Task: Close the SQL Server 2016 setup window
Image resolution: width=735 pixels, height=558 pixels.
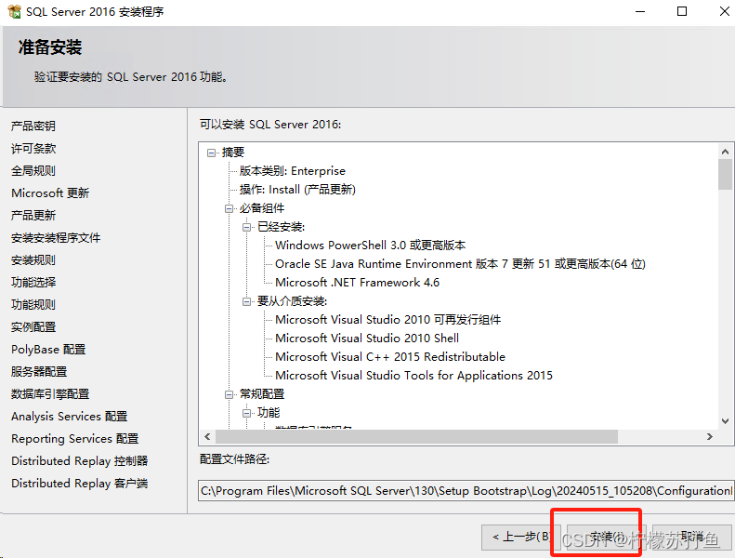Action: pyautogui.click(x=724, y=11)
